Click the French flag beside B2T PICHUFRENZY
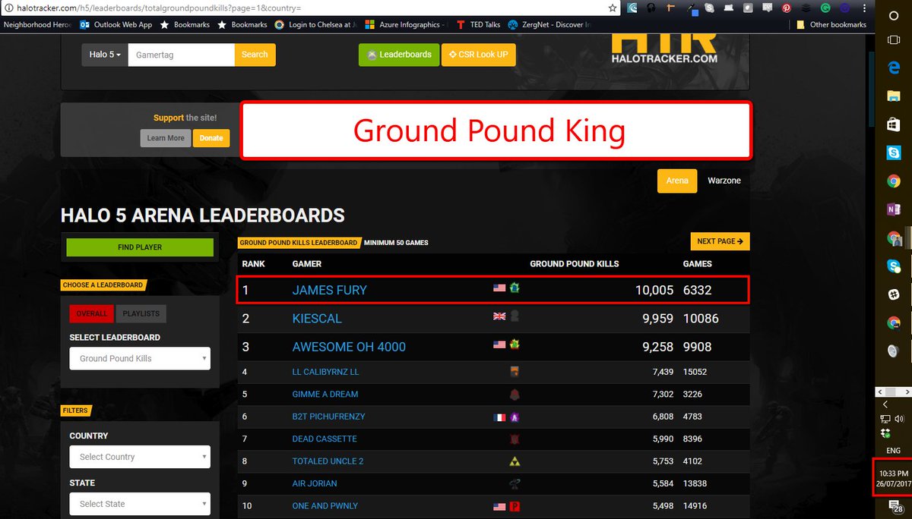 [x=499, y=417]
